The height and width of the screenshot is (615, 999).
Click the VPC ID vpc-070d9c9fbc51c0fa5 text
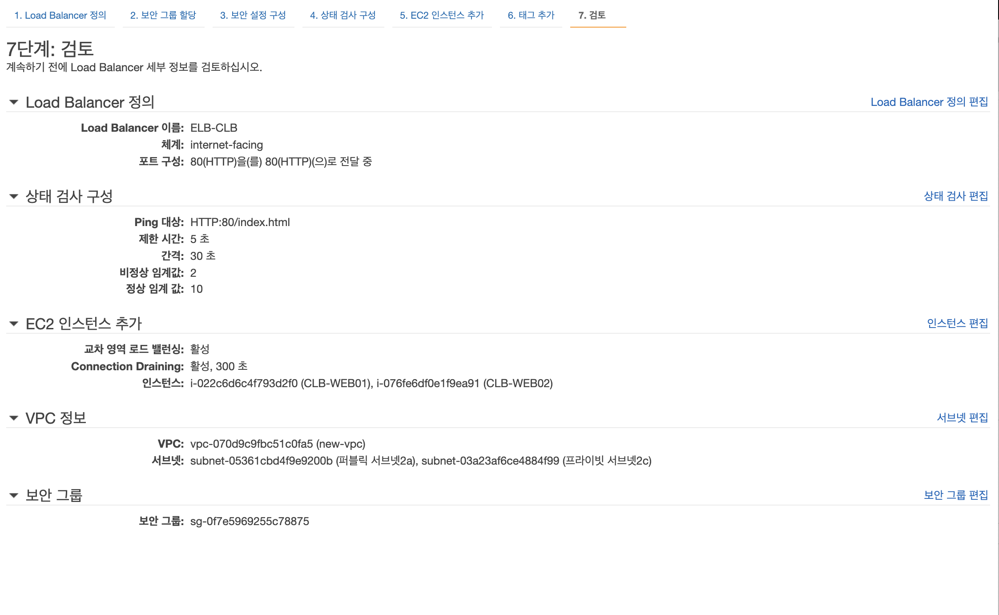(251, 444)
